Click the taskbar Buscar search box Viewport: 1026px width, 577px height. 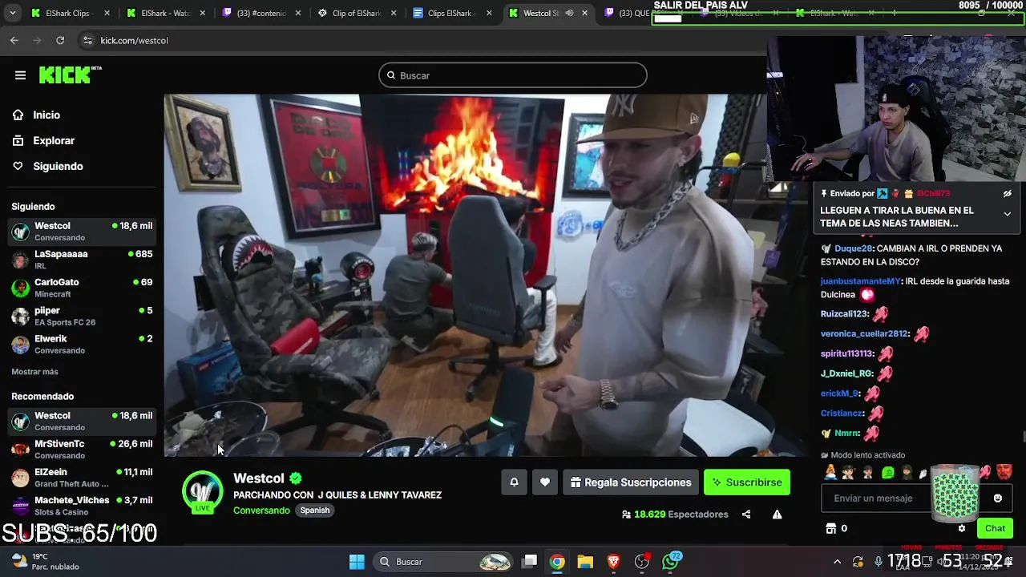(445, 562)
